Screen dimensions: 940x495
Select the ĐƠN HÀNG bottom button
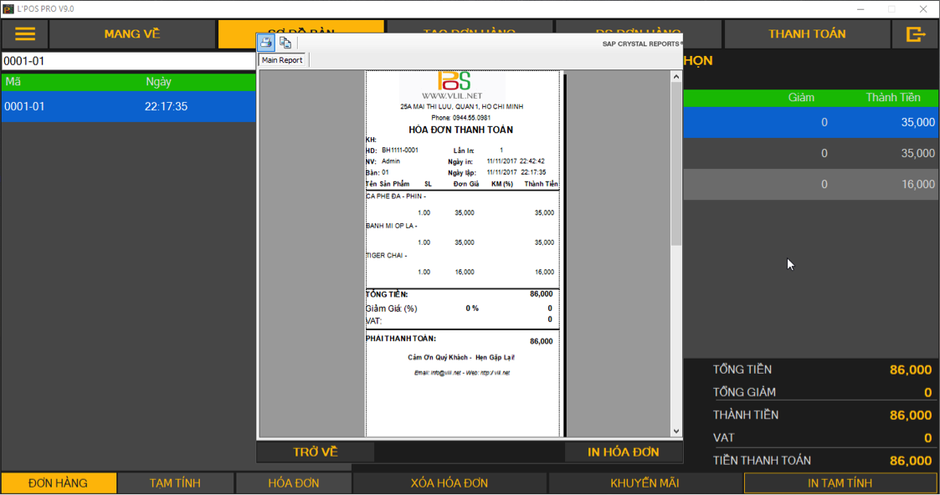coord(58,482)
